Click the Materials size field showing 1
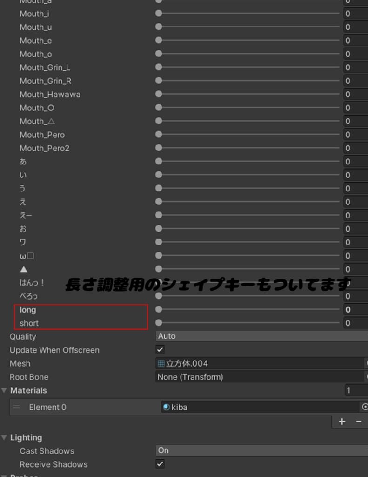Viewport: 368px width, 477px height. click(x=356, y=390)
